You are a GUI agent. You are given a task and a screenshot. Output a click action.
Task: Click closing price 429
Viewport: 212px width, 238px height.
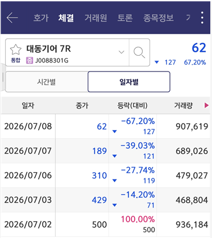(100, 200)
